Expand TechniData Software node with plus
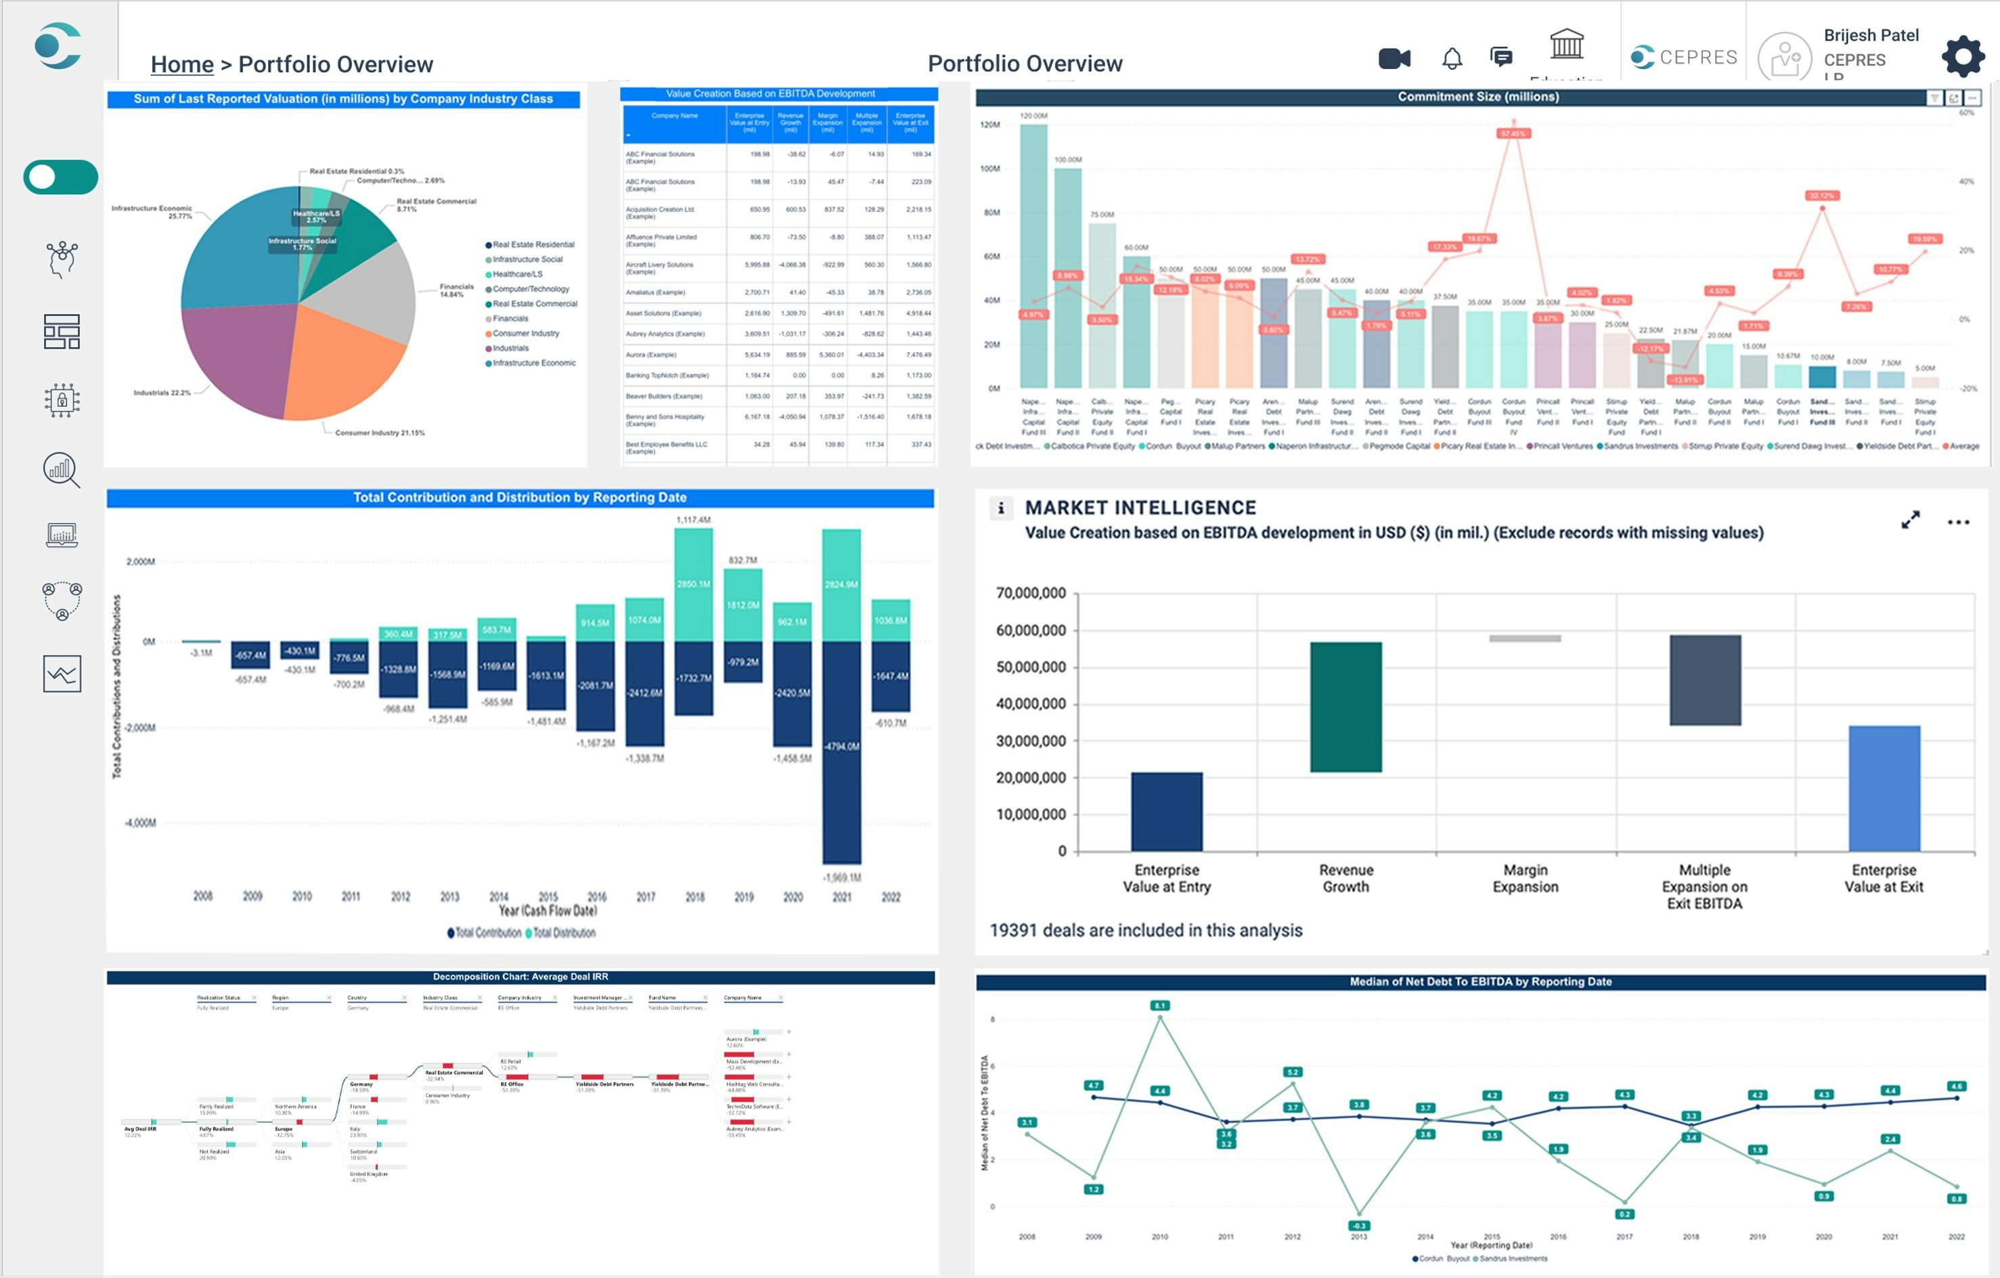Screen dimensions: 2000x1278 click(x=788, y=1099)
